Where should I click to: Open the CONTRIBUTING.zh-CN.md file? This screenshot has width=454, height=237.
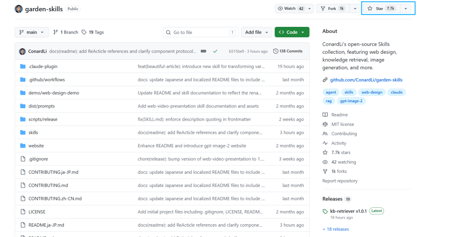(55, 199)
